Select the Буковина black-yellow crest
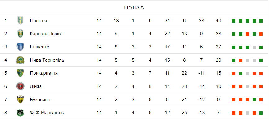Image resolution: width=269 pixels, height=120 pixels. coord(20,99)
